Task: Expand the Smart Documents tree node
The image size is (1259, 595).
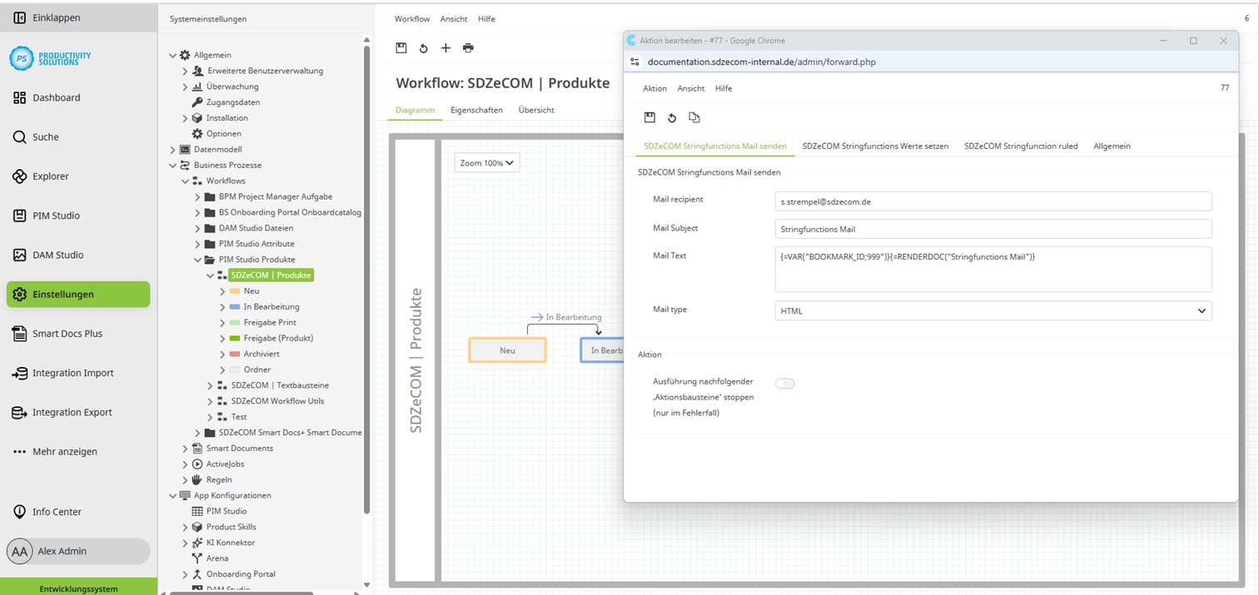Action: tap(185, 448)
